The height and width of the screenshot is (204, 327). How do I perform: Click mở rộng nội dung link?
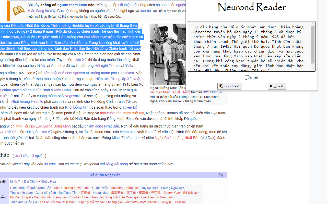coord(114,164)
